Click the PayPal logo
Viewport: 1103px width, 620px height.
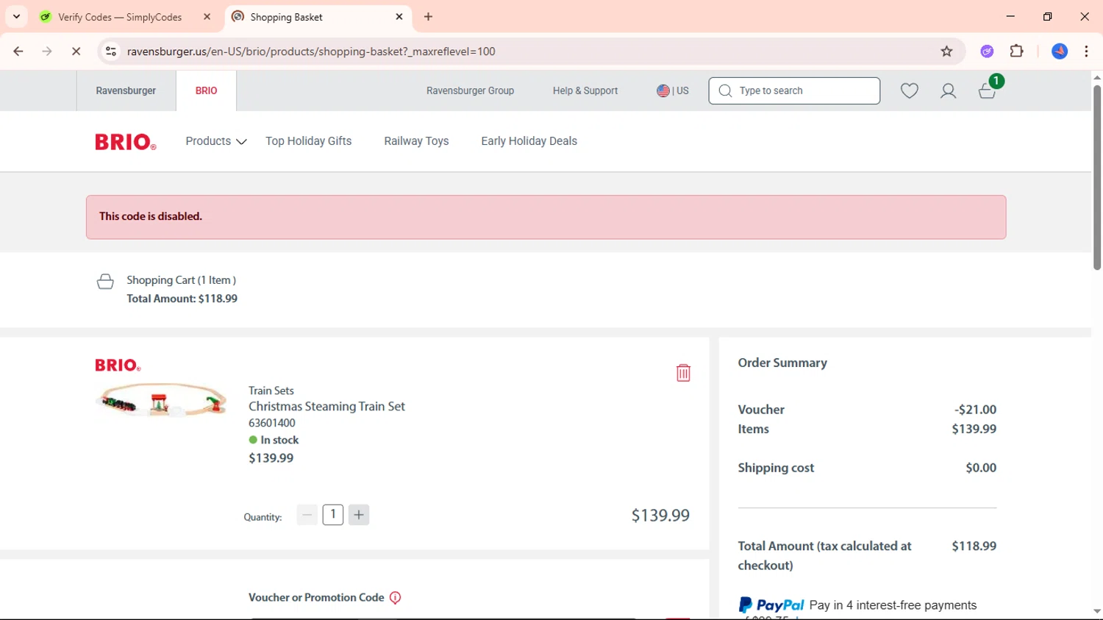tap(771, 605)
